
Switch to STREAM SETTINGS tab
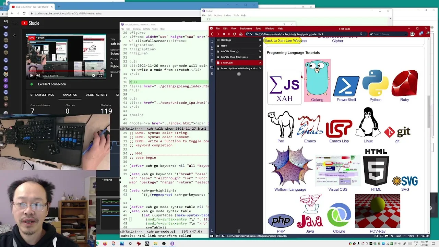[42, 95]
